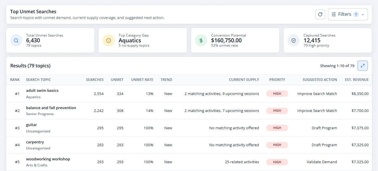This screenshot has height=171, width=378.
Task: Click the 13% unmet rate value
Action: (x=150, y=94)
